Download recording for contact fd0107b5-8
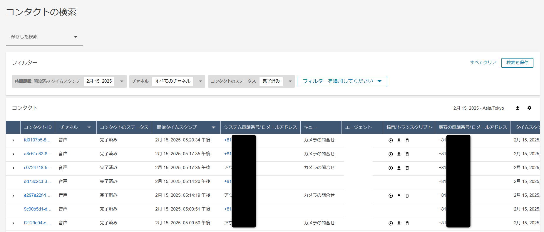The height and width of the screenshot is (232, 544). [399, 141]
